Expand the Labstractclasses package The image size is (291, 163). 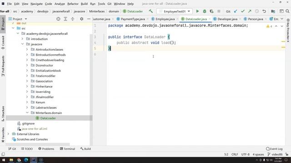(27, 107)
